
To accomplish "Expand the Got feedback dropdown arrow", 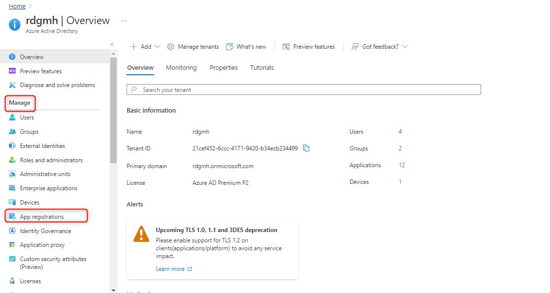I will [x=405, y=47].
